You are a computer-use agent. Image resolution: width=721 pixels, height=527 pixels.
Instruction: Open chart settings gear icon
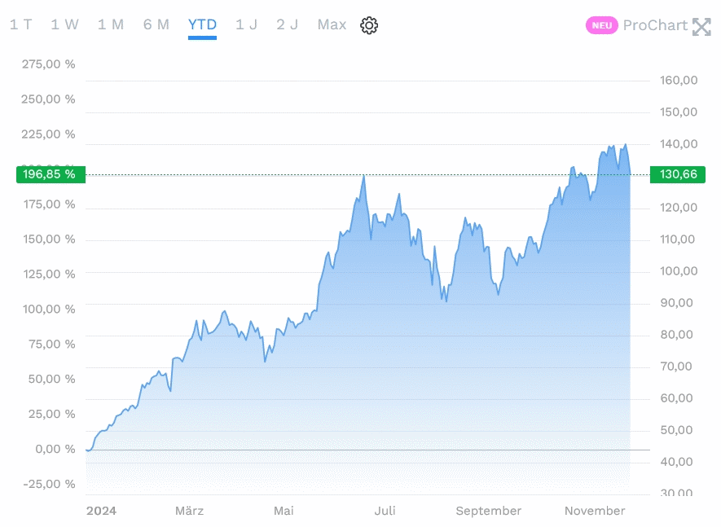tap(369, 25)
